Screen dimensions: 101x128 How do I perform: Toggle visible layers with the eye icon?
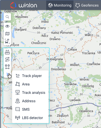[x=7, y=26]
